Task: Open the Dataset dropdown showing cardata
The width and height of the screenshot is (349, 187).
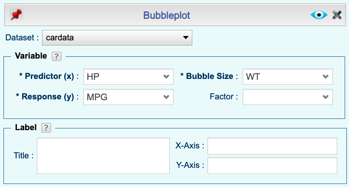Action: (117, 38)
